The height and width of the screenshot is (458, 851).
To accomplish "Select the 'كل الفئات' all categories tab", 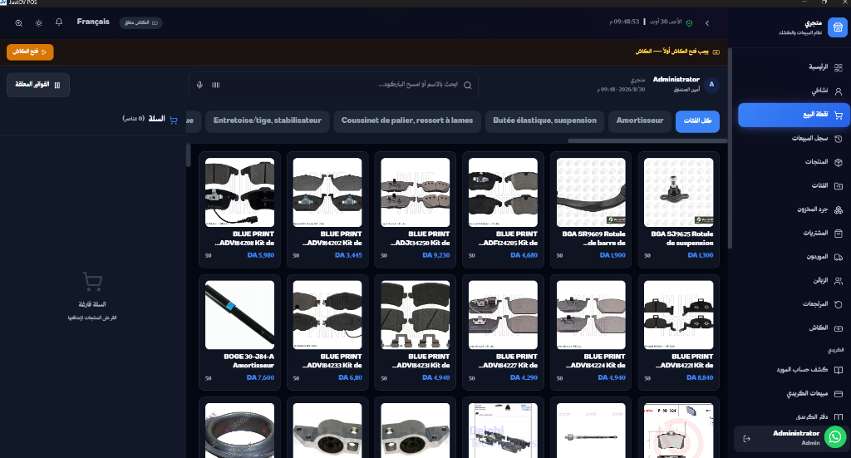I will (x=697, y=121).
